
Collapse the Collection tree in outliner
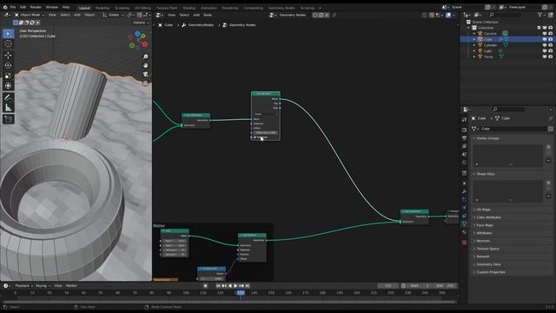coord(469,28)
